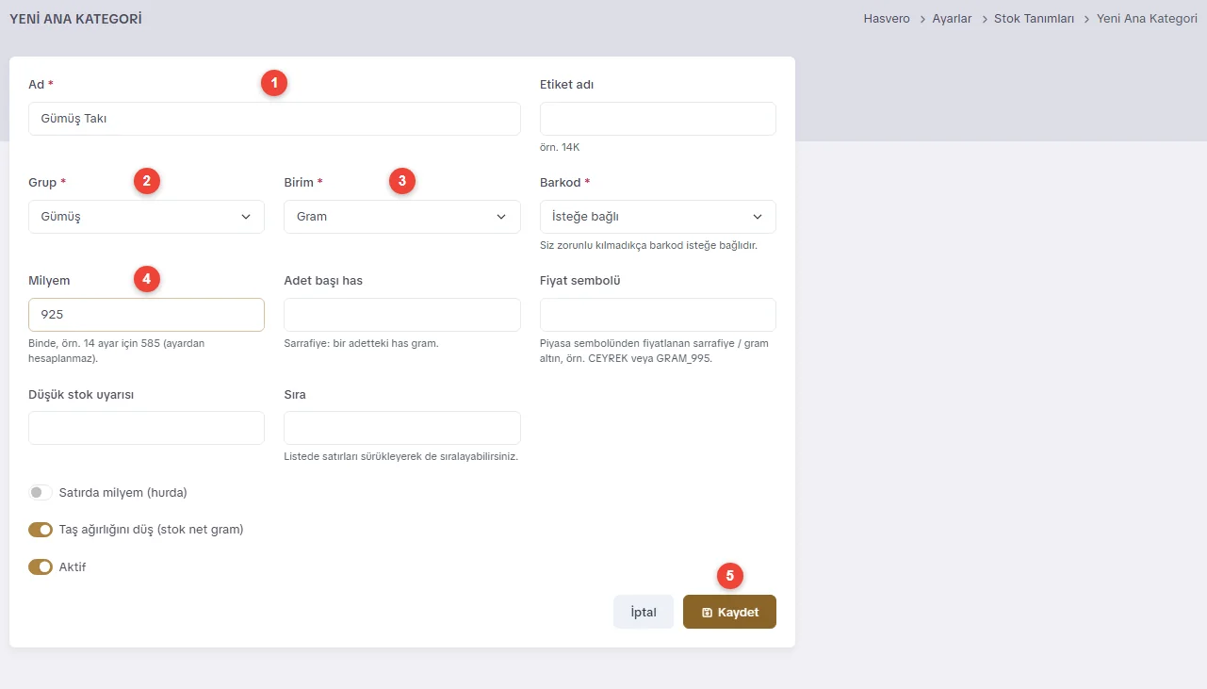The image size is (1207, 689).
Task: Turn off the Aktif switch
Action: pos(41,567)
